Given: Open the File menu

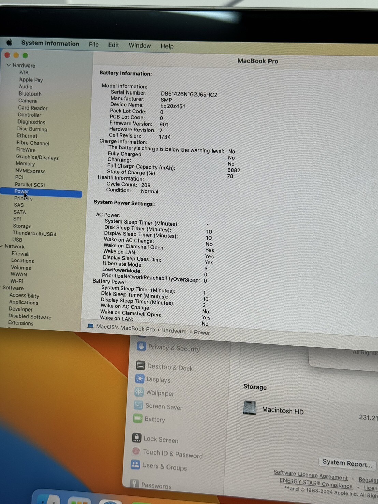Looking at the screenshot, I should [93, 44].
